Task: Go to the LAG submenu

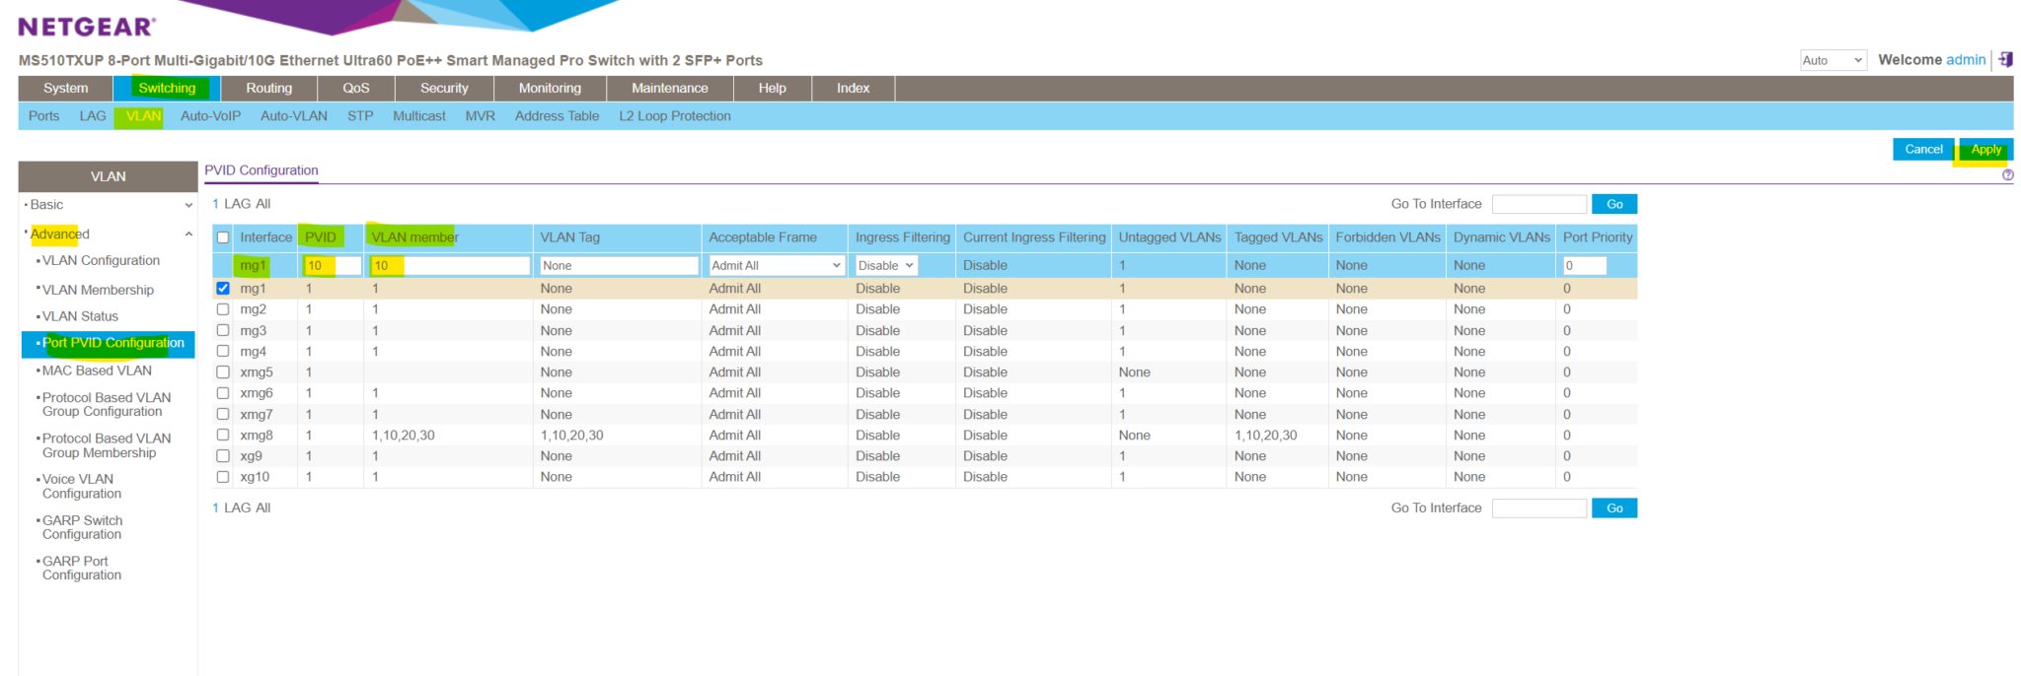Action: click(93, 116)
